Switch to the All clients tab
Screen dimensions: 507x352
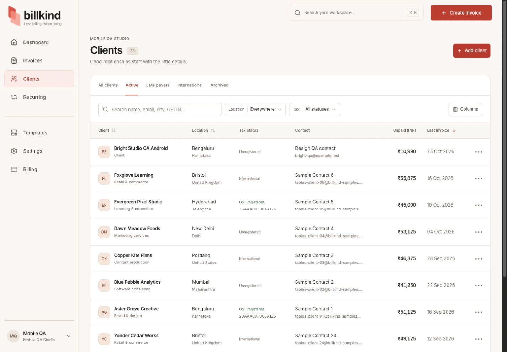(x=108, y=85)
